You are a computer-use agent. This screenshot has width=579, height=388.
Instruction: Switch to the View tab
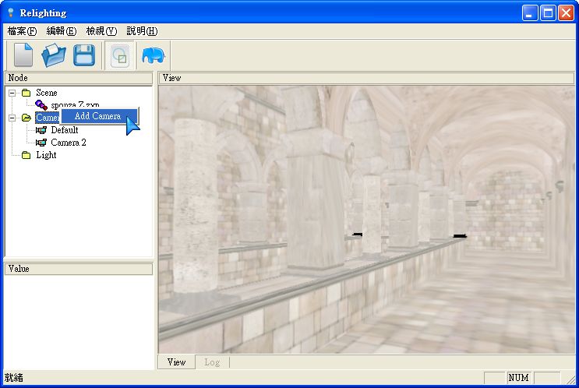(x=177, y=362)
